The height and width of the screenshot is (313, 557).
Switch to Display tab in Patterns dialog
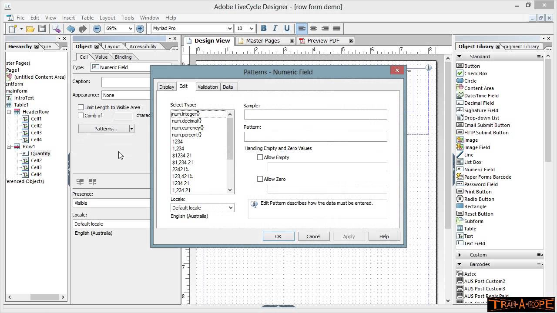167,87
